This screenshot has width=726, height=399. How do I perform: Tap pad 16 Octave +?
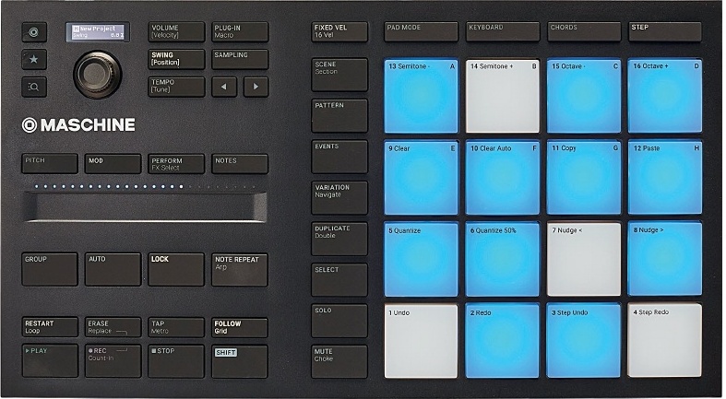(x=665, y=96)
